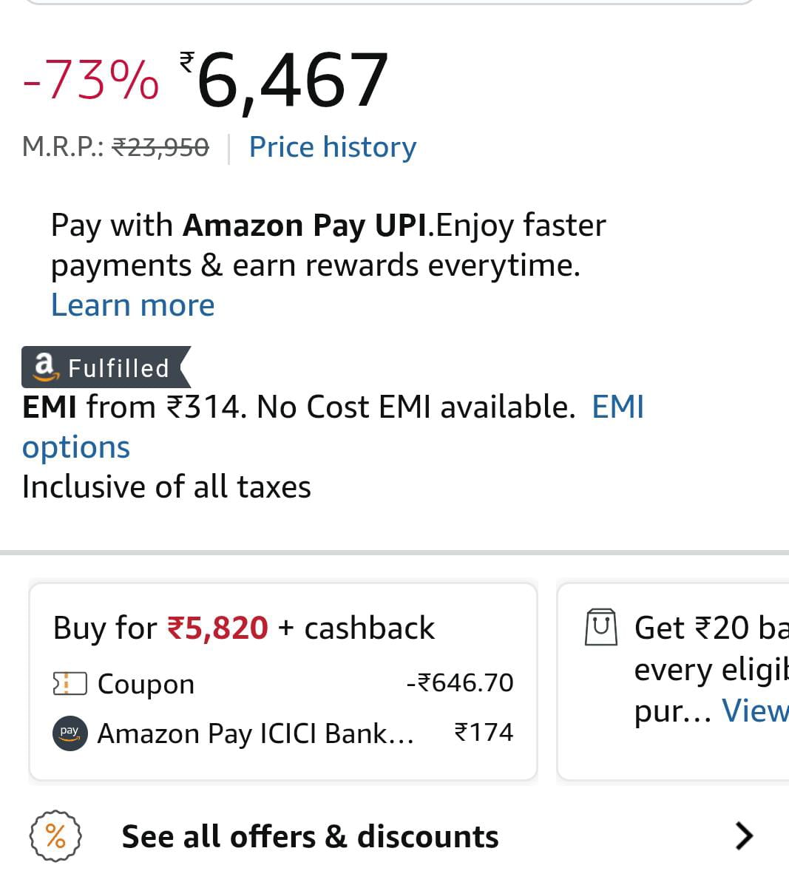Open See all offers & discounts
Image resolution: width=789 pixels, height=885 pixels.
click(310, 836)
